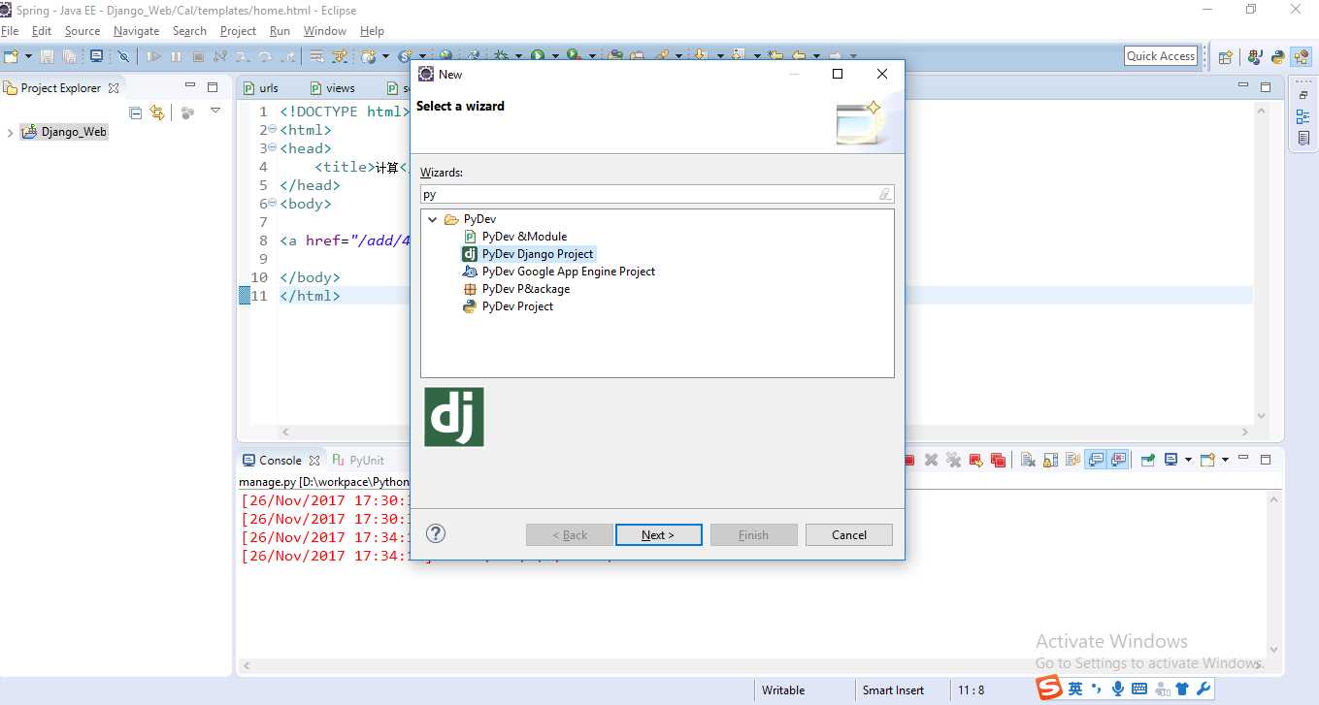This screenshot has height=705, width=1319.
Task: Click the Console vertical scrollbar
Action: click(1275, 573)
